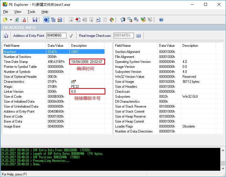This screenshot has height=177, width=226.
Task: Click the green brush cleanup tool icon
Action: click(x=143, y=20)
